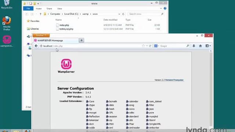Bookmark page with star icon
Viewport: 235px width, 132px height.
[x=143, y=46]
